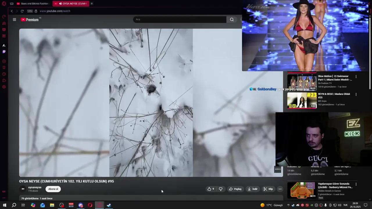Screen dimensions: 372x209
Task: Open volume control in system tray
Action: point(339,205)
